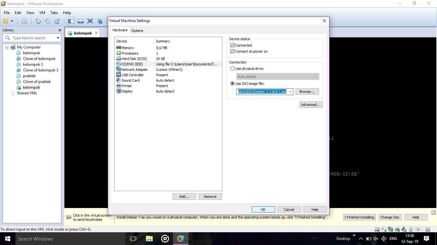Click the printer status bar icon
The width and height of the screenshot is (437, 245).
[397, 229]
